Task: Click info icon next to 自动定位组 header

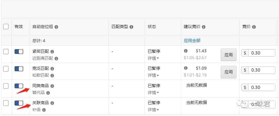Action: [56, 27]
